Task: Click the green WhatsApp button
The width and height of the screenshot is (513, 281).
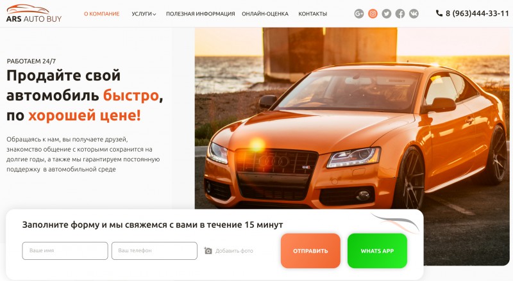Action: click(377, 251)
